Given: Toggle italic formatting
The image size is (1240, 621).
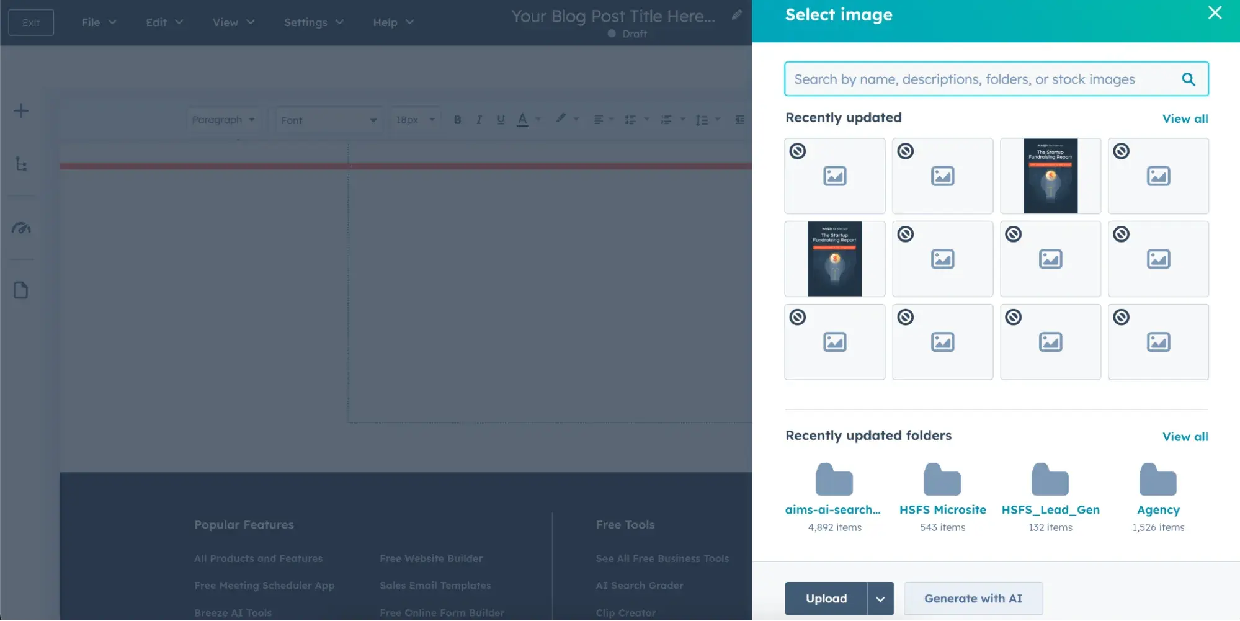Looking at the screenshot, I should (x=479, y=120).
